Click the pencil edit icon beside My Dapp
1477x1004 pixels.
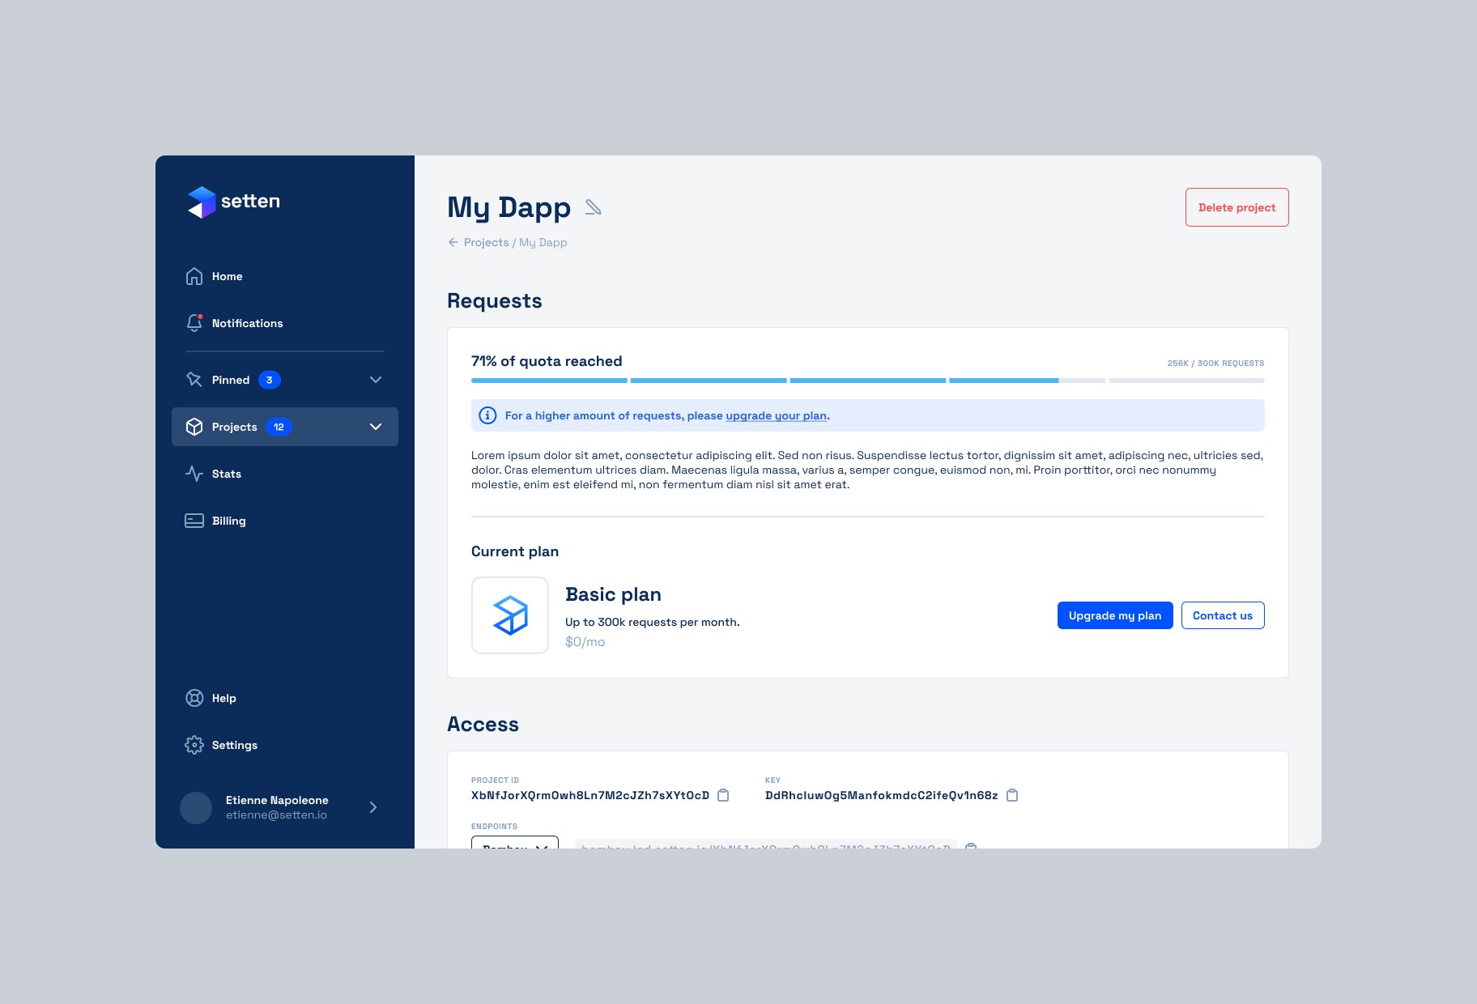pyautogui.click(x=594, y=207)
